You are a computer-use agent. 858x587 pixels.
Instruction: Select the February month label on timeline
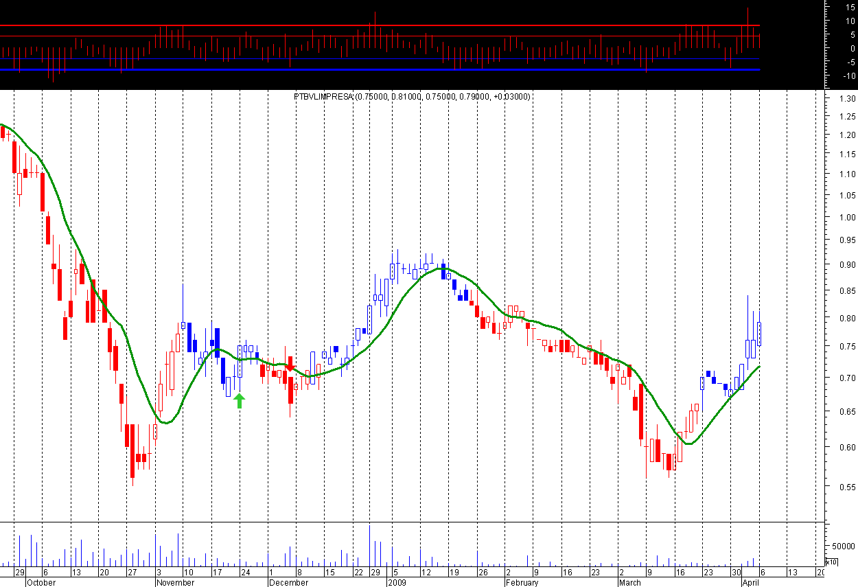522,582
